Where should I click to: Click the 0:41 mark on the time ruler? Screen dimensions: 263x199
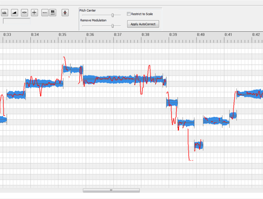[x=228, y=35]
